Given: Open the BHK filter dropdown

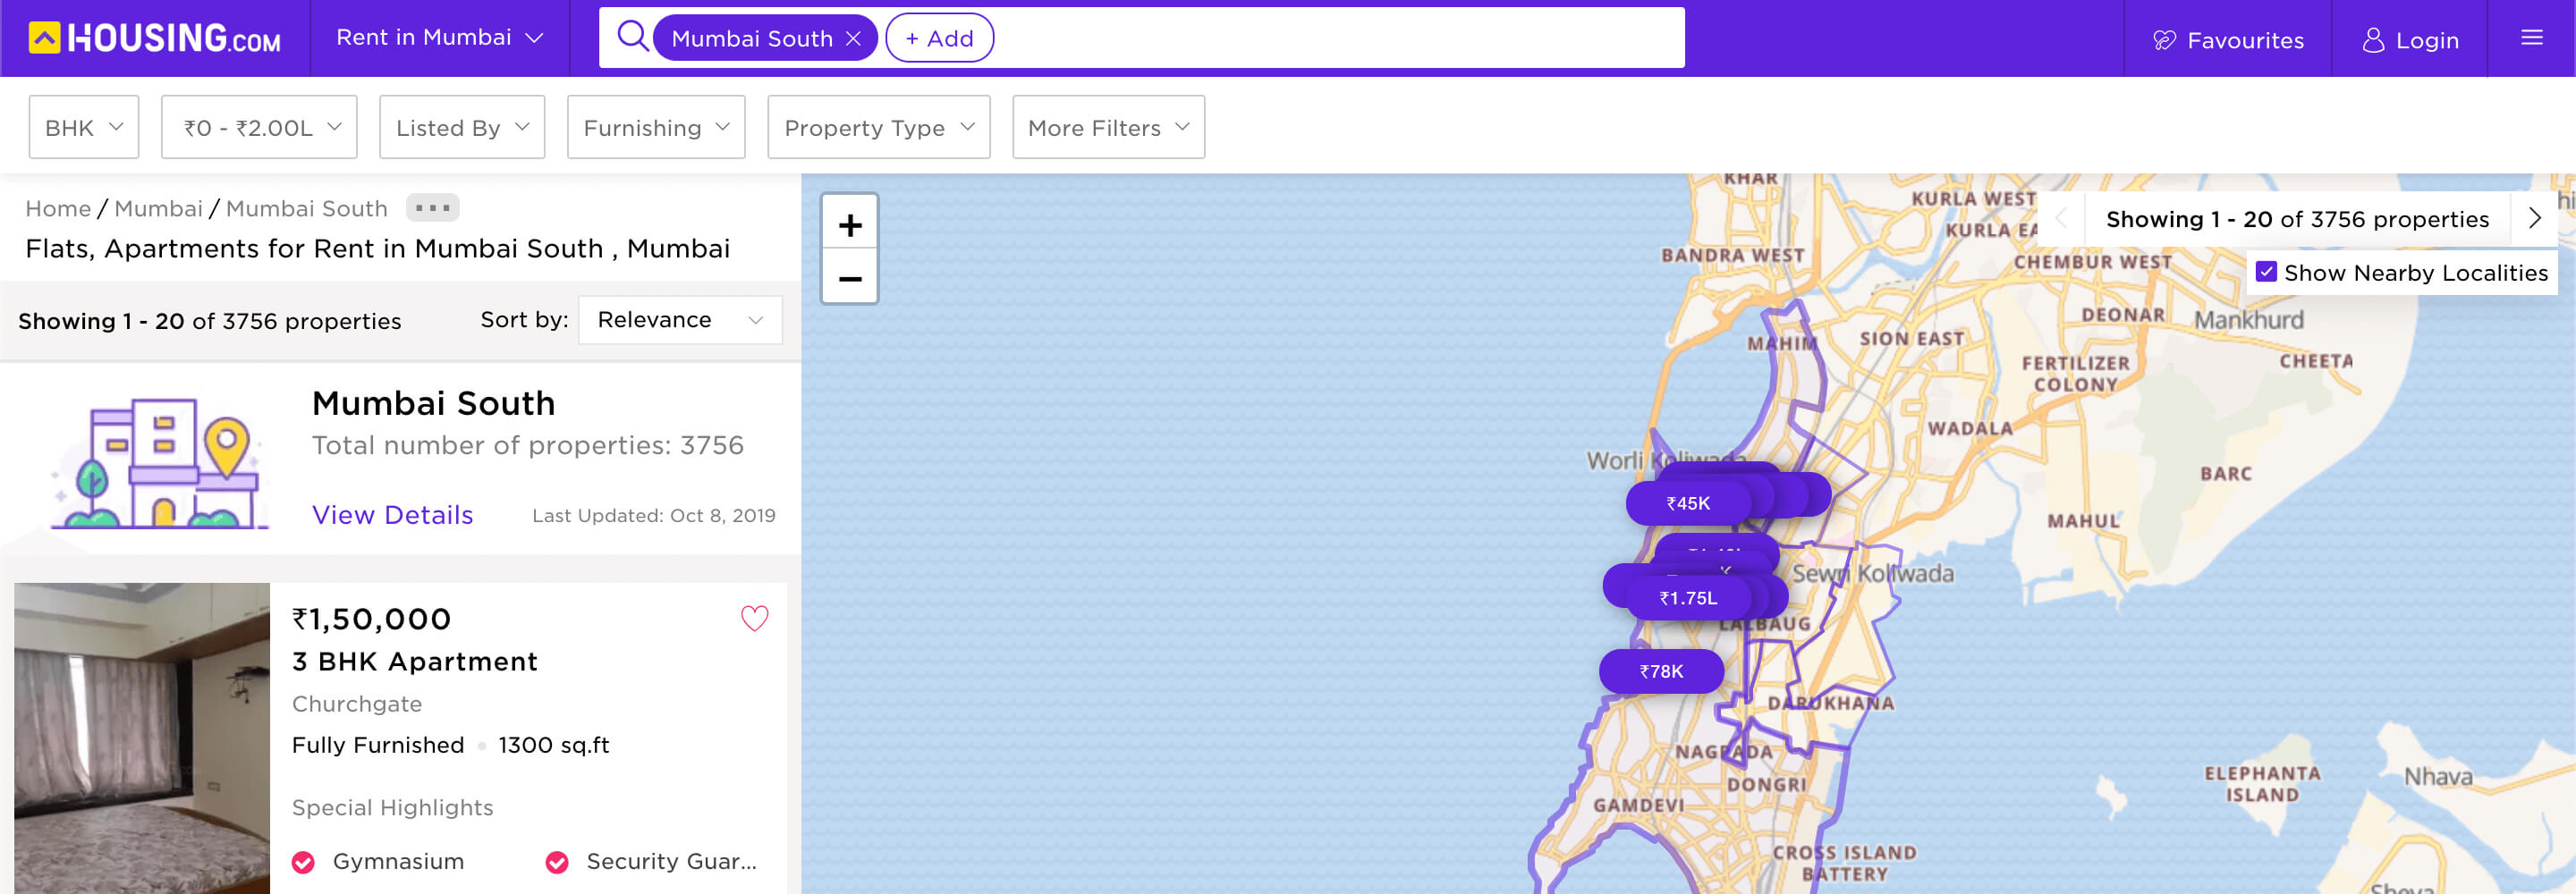Looking at the screenshot, I should (84, 127).
